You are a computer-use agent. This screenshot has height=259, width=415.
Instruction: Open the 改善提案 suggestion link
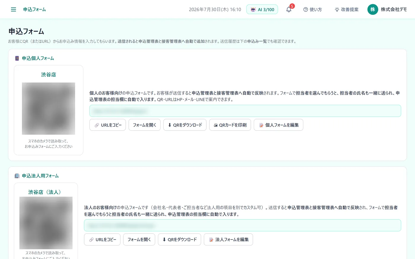click(x=347, y=9)
